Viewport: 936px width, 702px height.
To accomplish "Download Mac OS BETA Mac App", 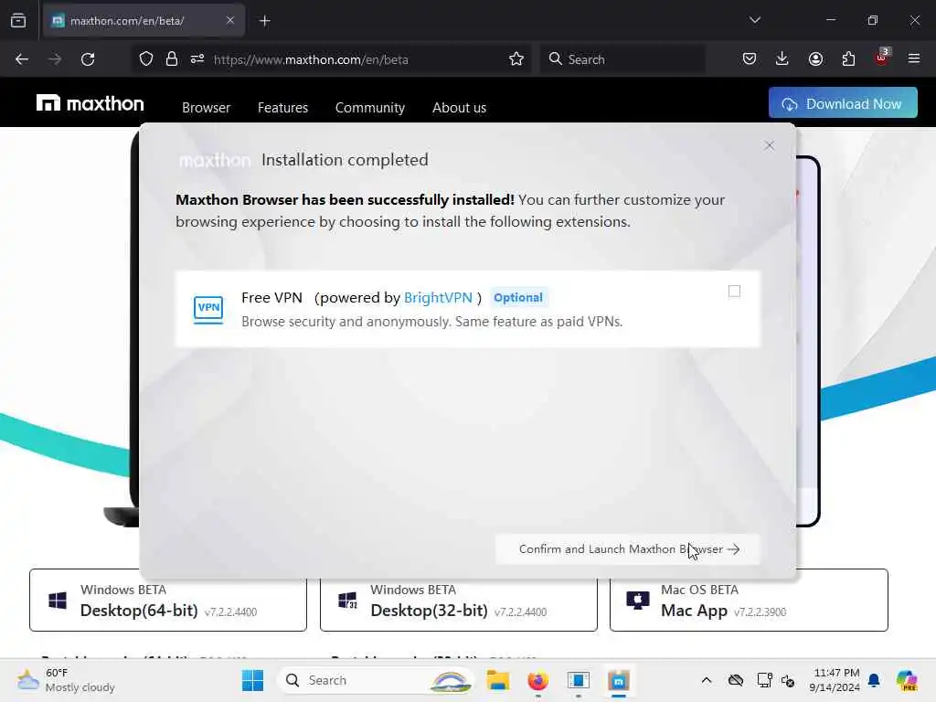I will (x=749, y=600).
